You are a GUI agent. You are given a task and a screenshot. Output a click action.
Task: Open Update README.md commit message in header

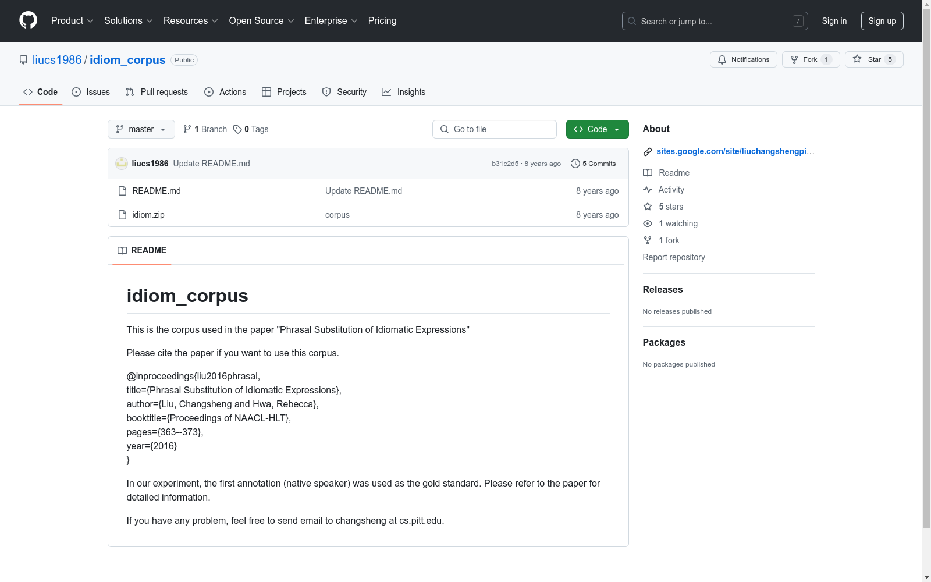click(x=211, y=164)
